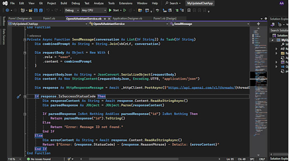289x161 pixels.
Task: Click the Ln: 95 line number indicator
Action: pos(230,159)
